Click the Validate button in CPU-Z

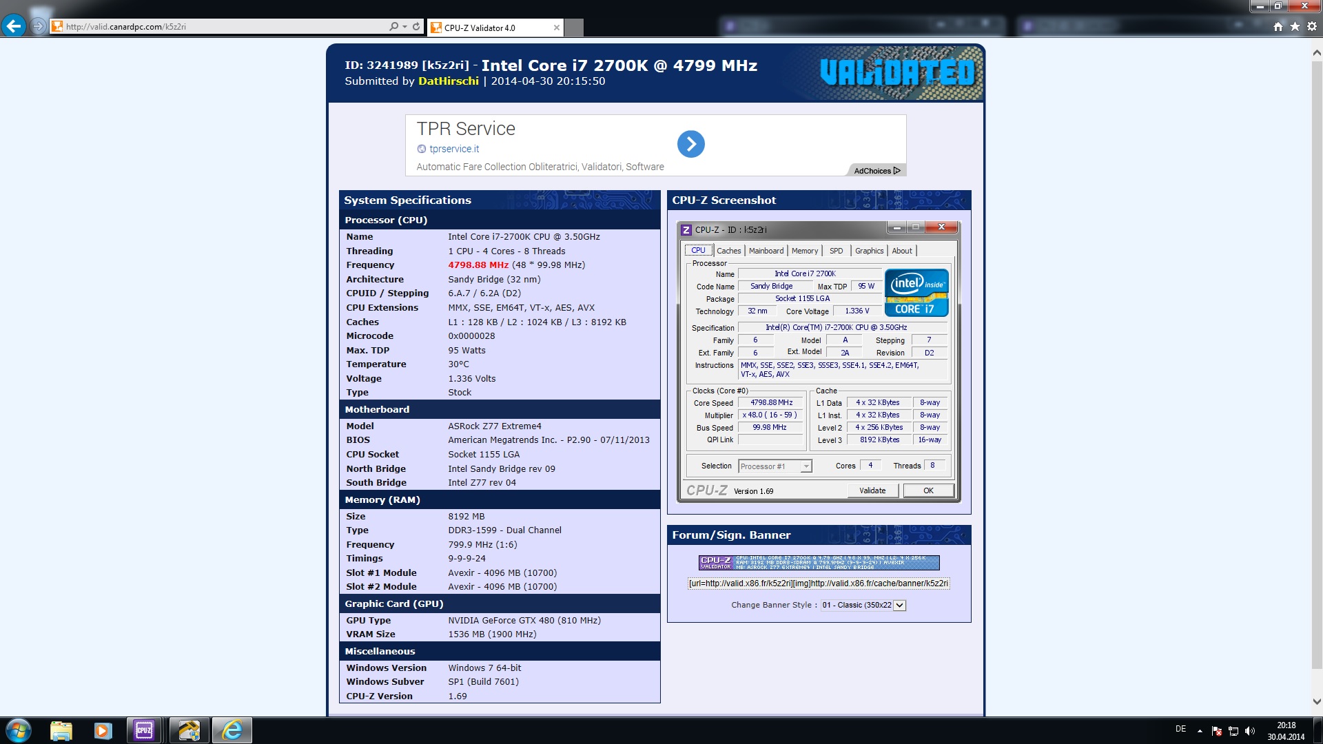tap(872, 490)
